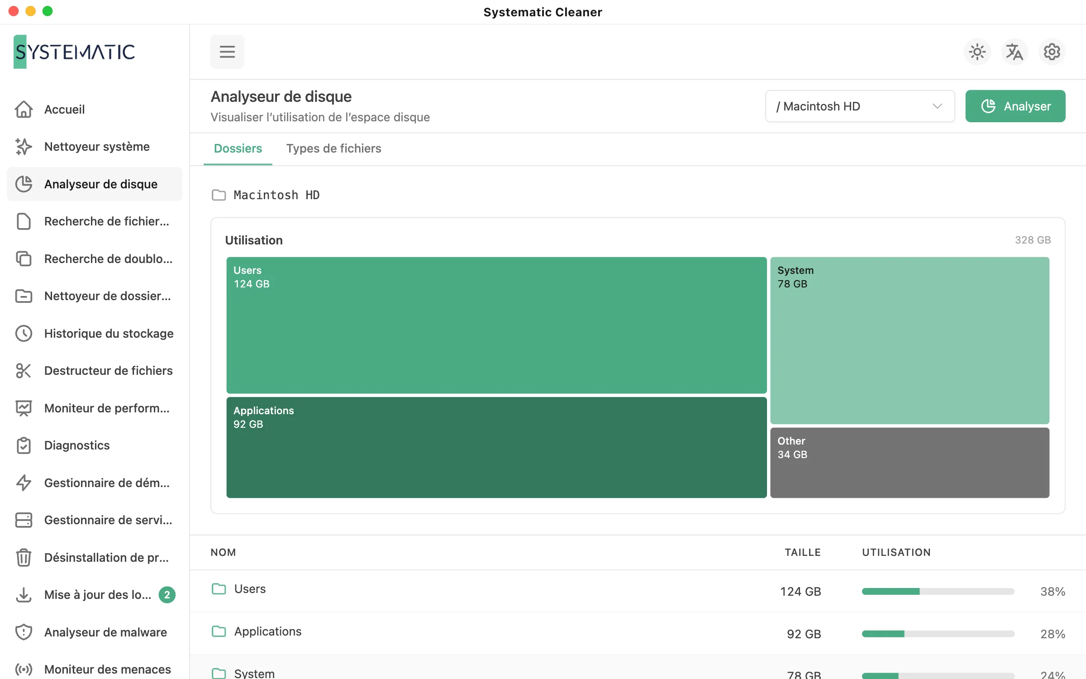Open Recherche de doublons sidebar entry
The image size is (1086, 679).
click(x=94, y=258)
